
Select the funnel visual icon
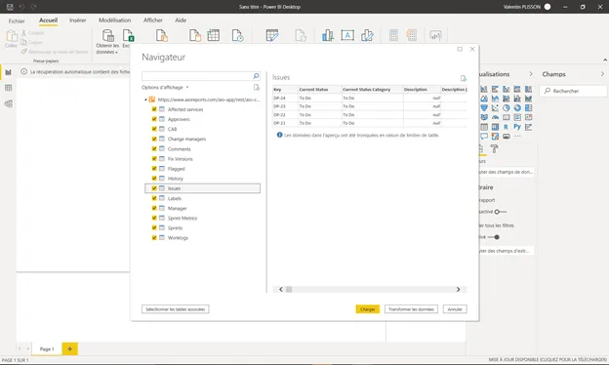click(484, 108)
